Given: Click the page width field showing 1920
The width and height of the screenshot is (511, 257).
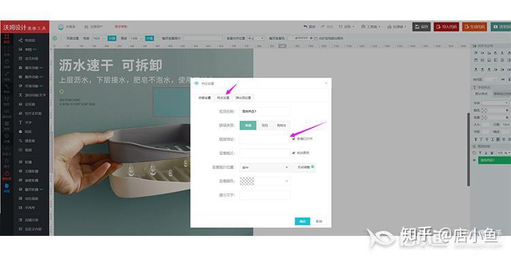Looking at the screenshot, I should 98,38.
